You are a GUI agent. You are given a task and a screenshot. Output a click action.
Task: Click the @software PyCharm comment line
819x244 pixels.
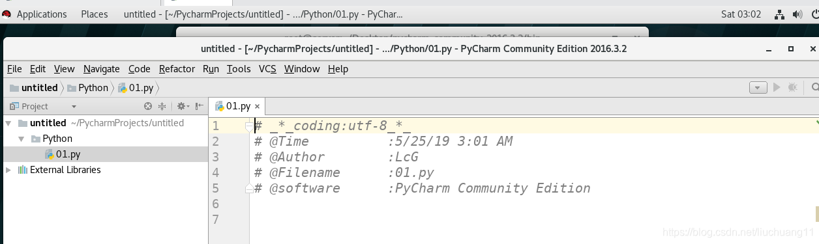click(x=423, y=188)
